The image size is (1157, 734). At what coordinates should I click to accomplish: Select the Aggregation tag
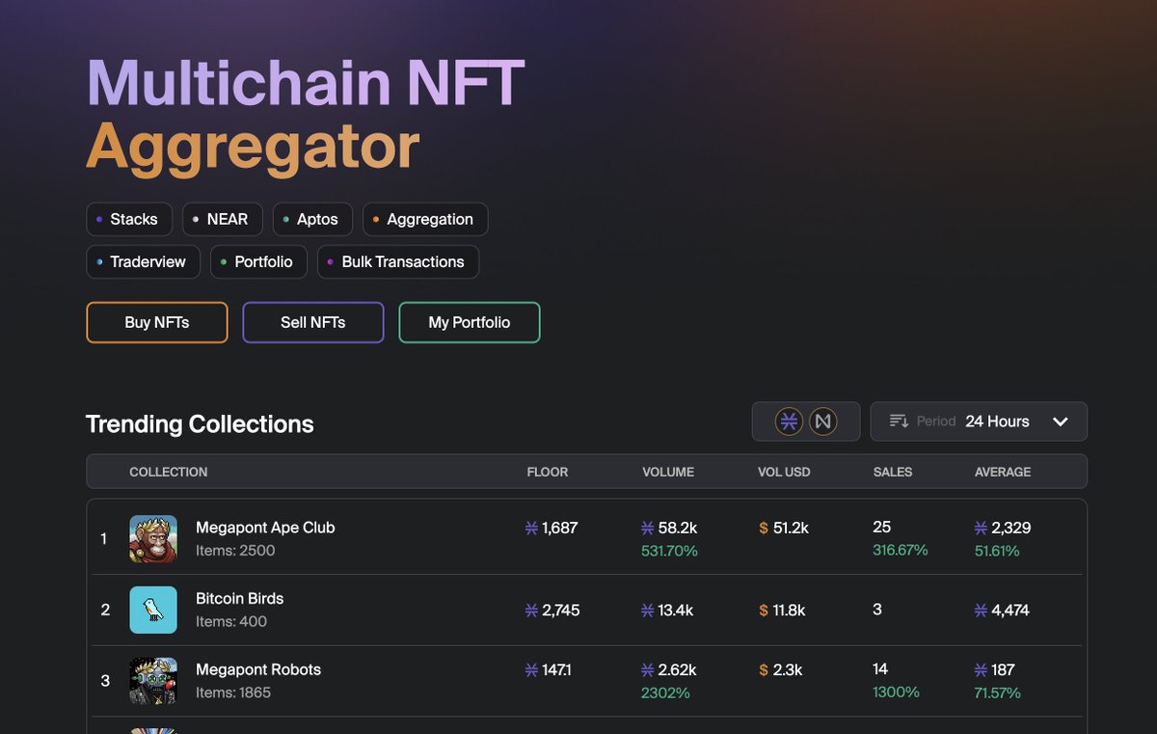click(425, 219)
